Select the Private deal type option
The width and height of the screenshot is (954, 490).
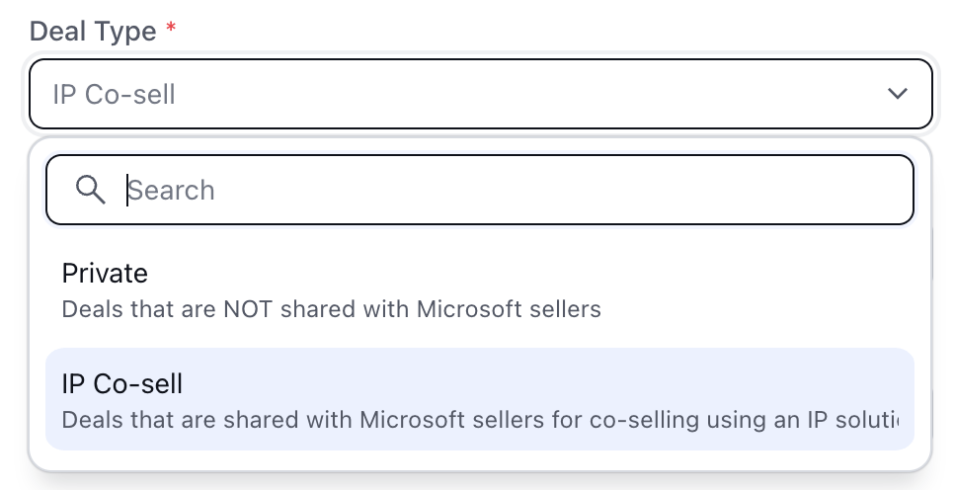tap(480, 290)
